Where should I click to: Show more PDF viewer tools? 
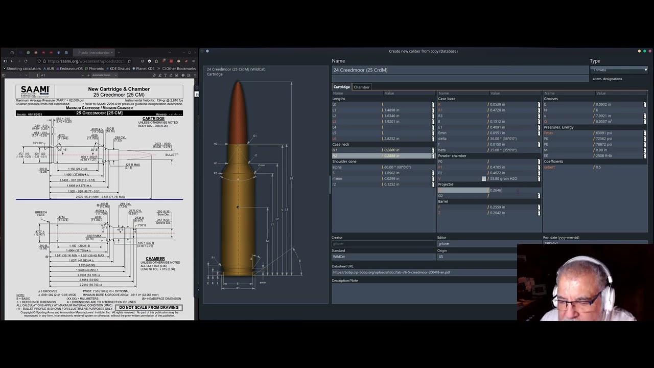coord(195,75)
